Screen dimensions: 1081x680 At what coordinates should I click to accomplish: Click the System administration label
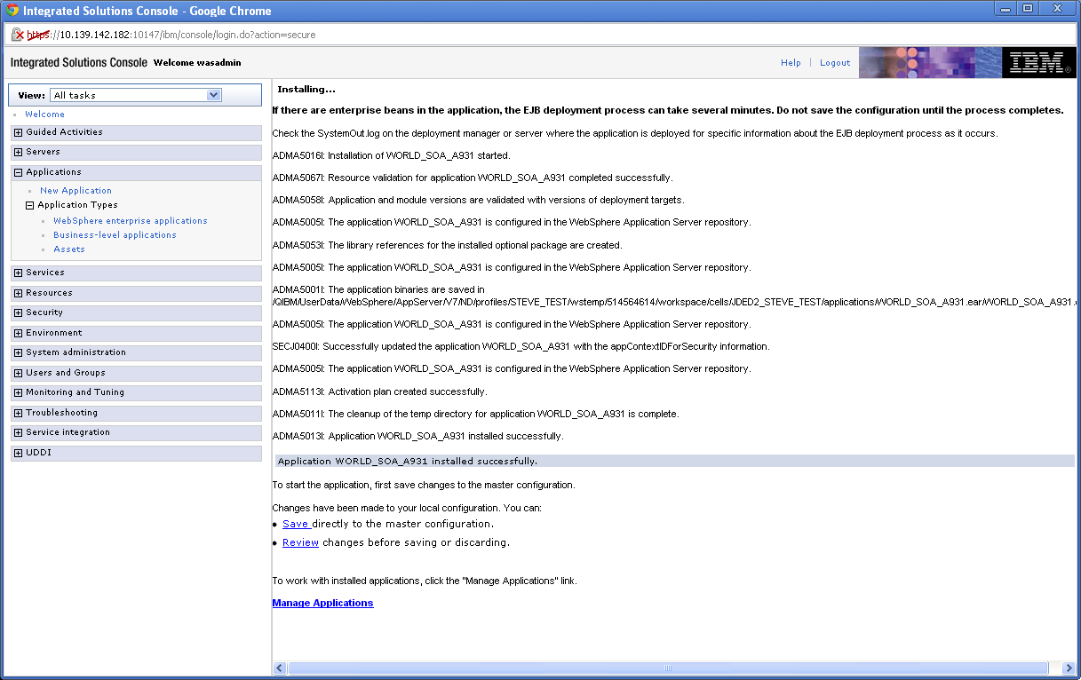click(76, 352)
